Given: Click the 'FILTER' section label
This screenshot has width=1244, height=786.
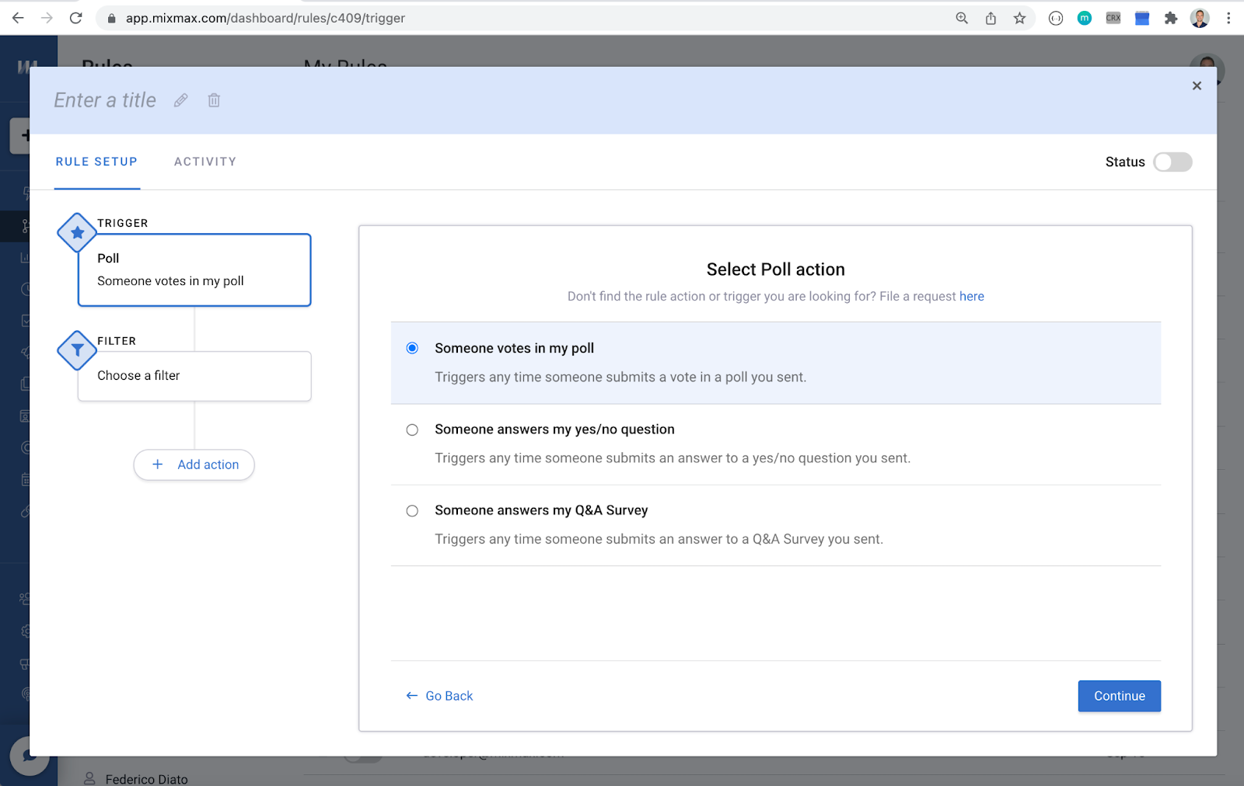Looking at the screenshot, I should [117, 341].
